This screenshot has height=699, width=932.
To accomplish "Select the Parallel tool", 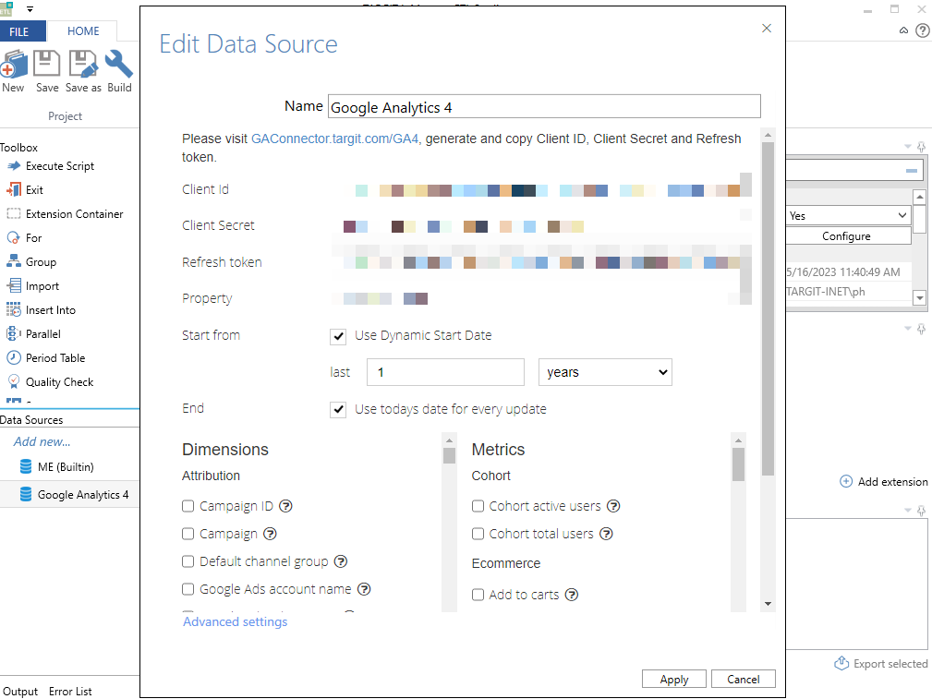I will tap(34, 334).
